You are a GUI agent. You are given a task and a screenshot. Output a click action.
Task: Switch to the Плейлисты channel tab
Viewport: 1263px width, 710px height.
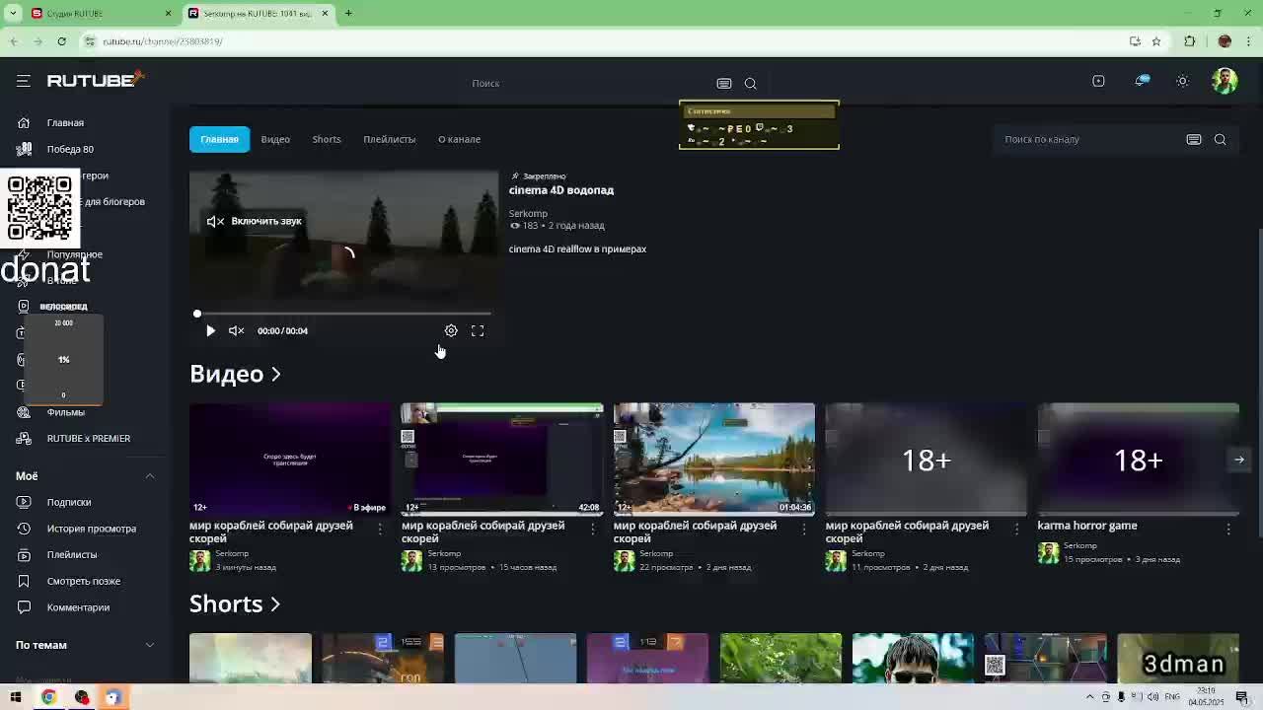pos(389,139)
